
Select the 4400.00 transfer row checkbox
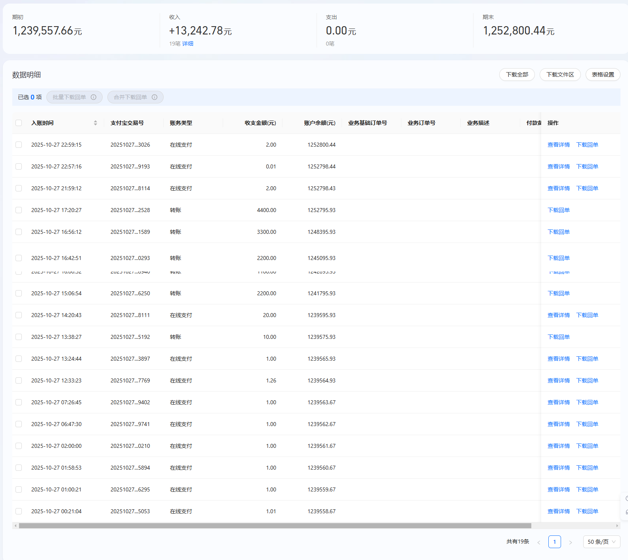(19, 210)
